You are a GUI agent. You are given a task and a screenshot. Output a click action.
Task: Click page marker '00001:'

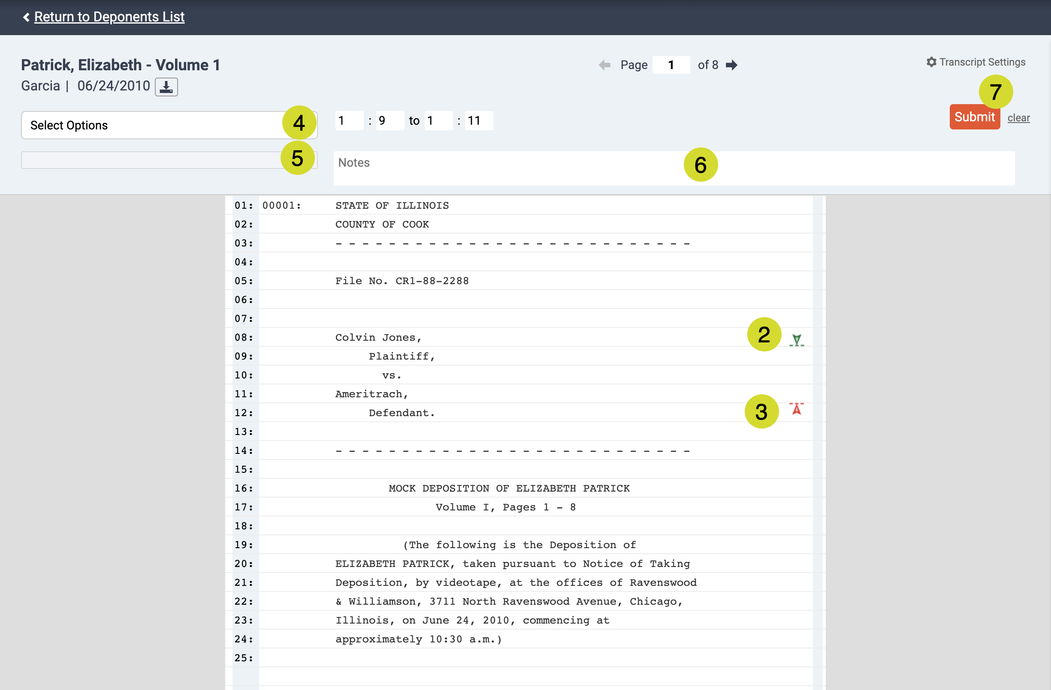pos(282,206)
